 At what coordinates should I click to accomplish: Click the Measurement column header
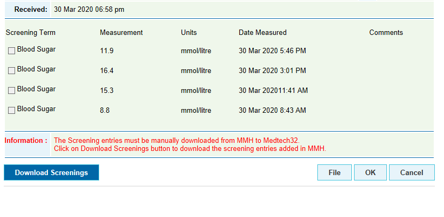121,33
